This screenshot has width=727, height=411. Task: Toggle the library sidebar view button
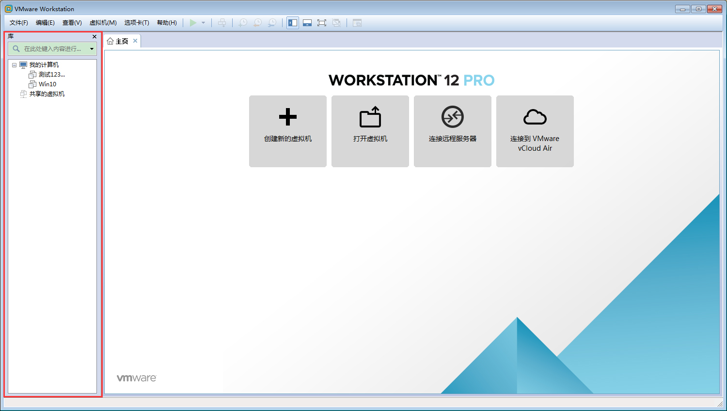[x=293, y=23]
